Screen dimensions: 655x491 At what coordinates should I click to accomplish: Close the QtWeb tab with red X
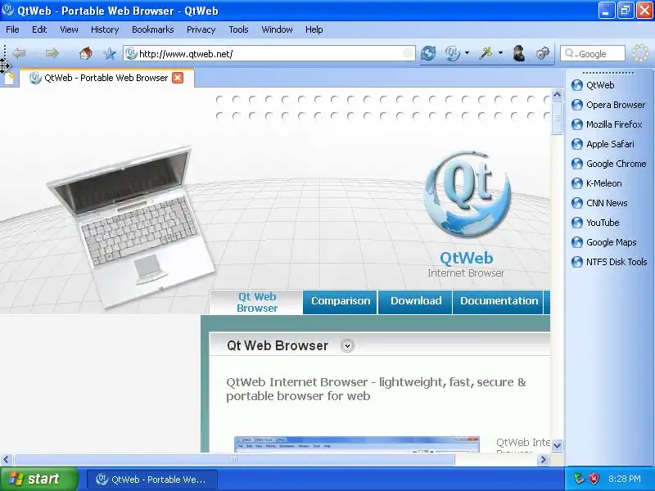coord(178,78)
